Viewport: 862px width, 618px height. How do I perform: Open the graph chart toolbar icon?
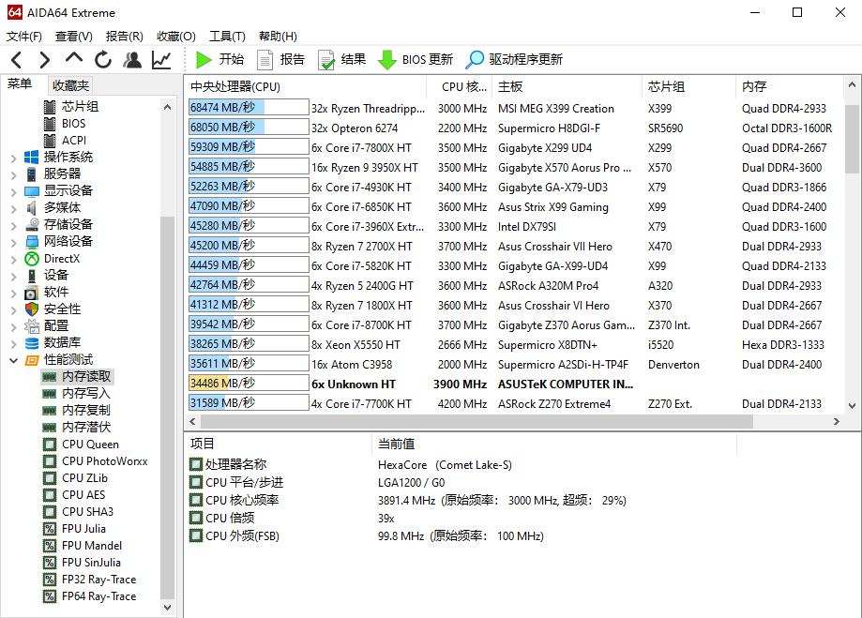pyautogui.click(x=161, y=59)
